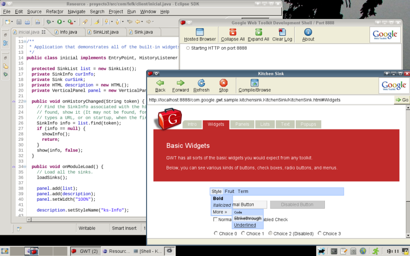Screen dimensions: 410x256
Task: Click the Forward arrow in Kitchen Sink browser
Action: [x=180, y=86]
